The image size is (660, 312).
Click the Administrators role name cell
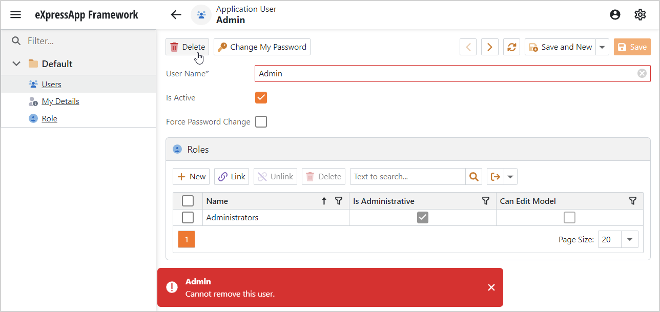coord(276,217)
